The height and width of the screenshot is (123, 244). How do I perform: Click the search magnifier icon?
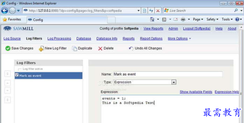coord(236,10)
